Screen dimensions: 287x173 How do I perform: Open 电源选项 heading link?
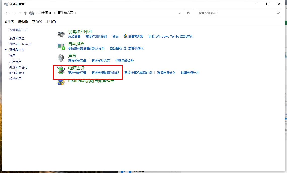point(76,68)
